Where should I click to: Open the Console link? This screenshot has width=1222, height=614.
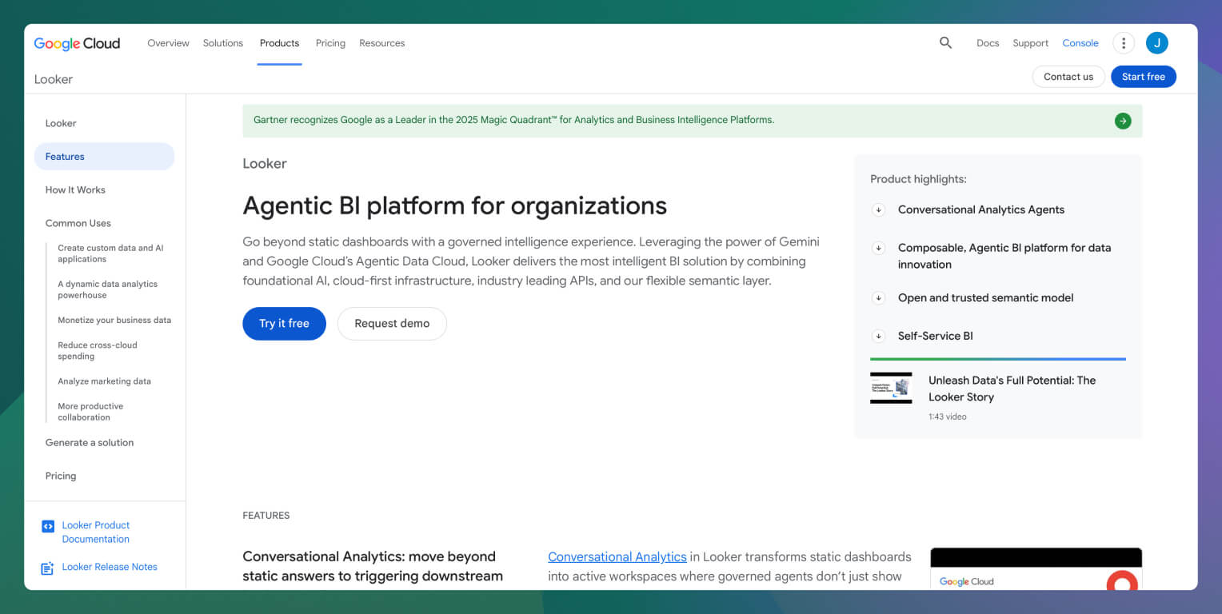(x=1080, y=43)
